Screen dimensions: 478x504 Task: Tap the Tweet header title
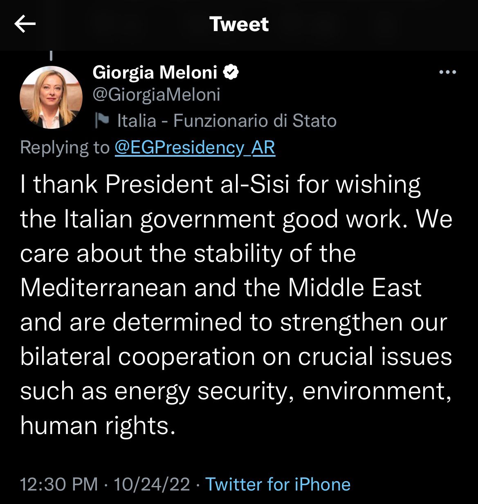tap(239, 25)
